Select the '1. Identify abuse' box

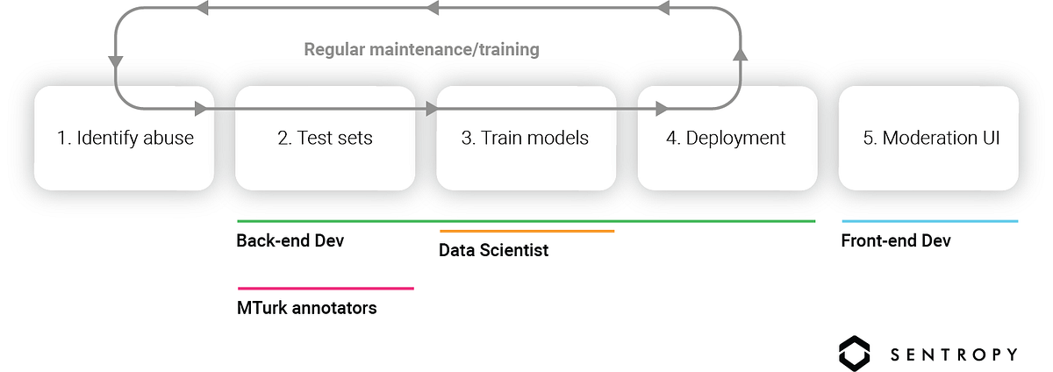124,138
